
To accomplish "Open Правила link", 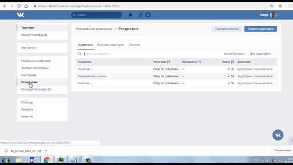I will [27, 110].
